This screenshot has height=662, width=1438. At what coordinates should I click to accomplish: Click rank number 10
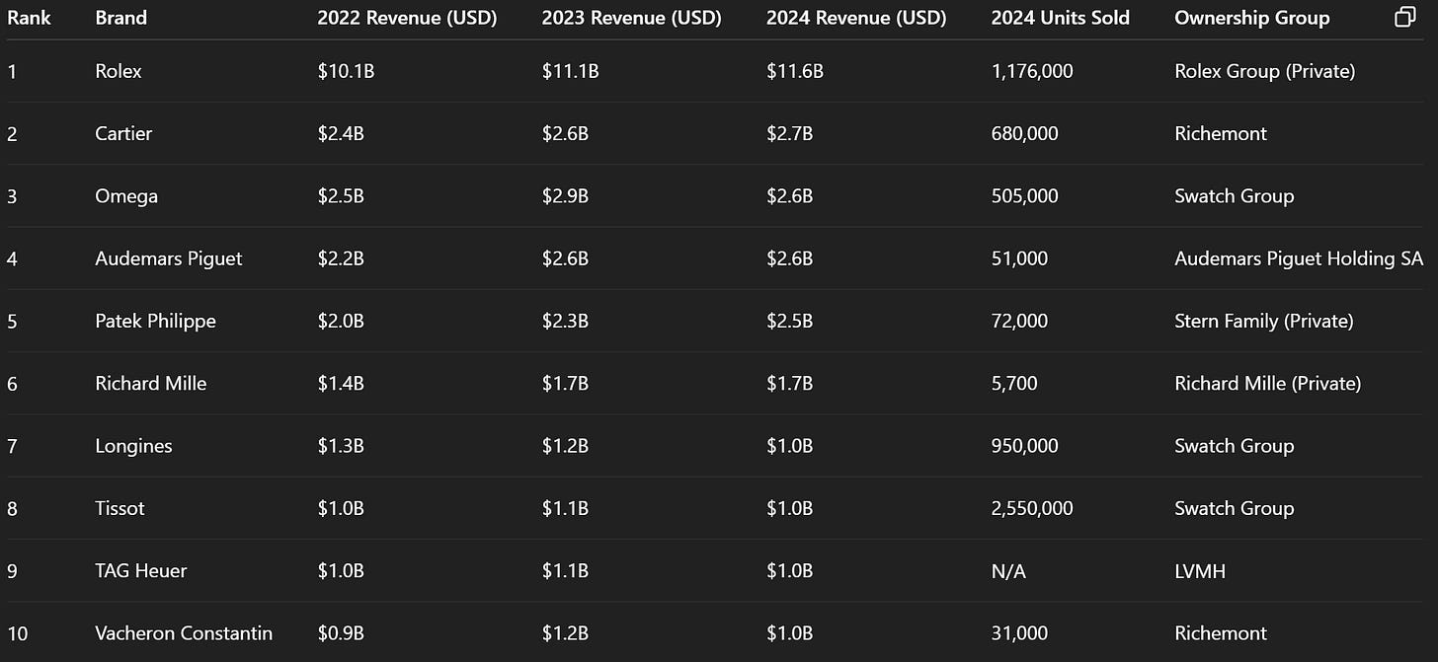point(18,632)
